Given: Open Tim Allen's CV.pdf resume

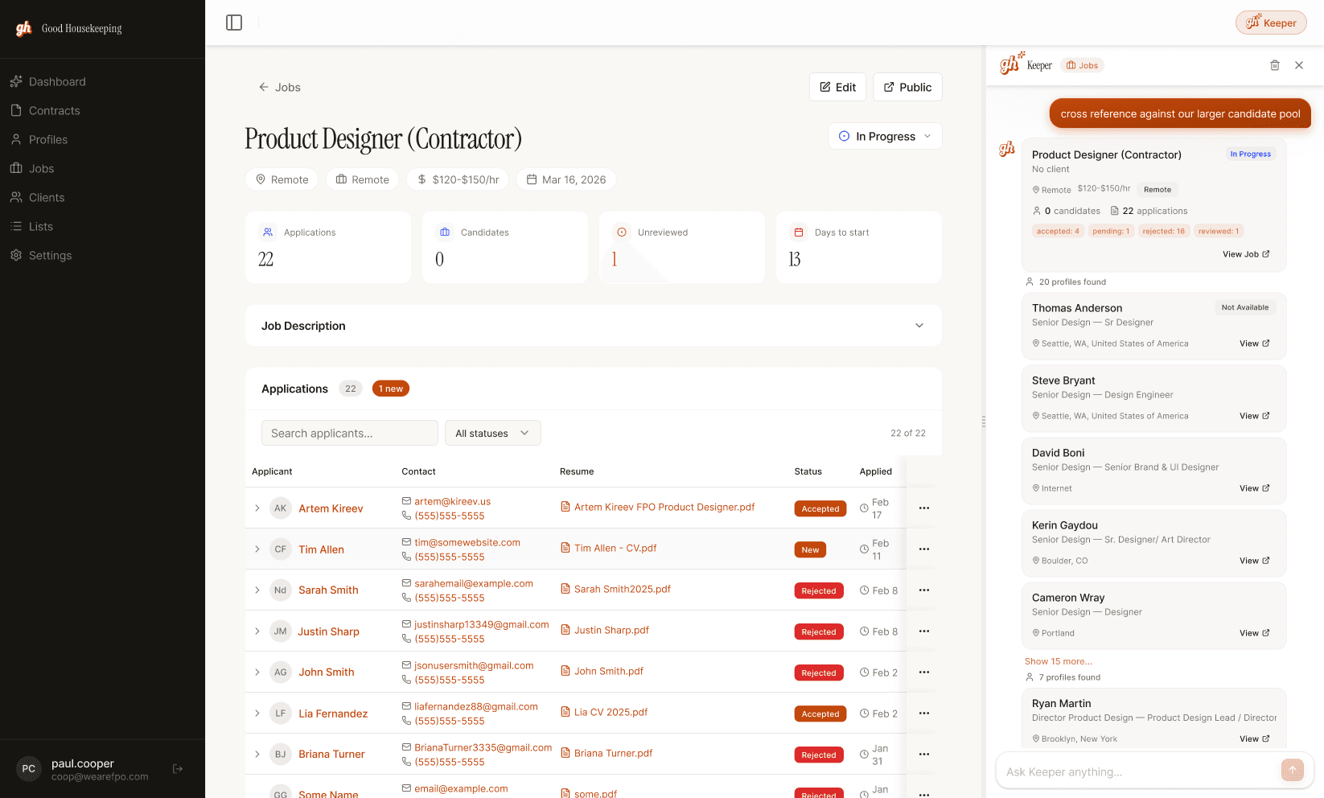Looking at the screenshot, I should (615, 548).
